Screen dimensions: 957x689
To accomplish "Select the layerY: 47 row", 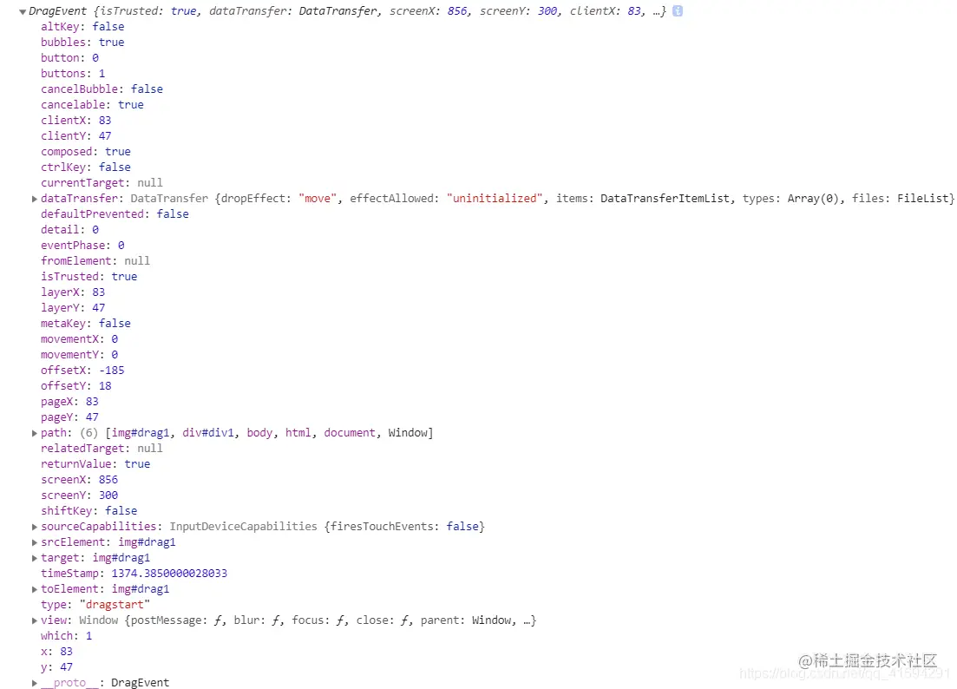I will click(73, 308).
